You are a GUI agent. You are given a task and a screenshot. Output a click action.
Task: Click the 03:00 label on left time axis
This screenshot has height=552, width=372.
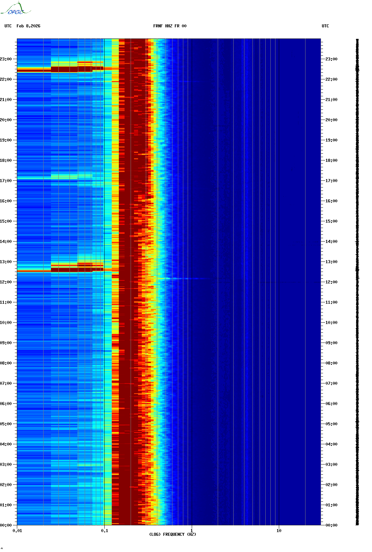tap(6, 465)
